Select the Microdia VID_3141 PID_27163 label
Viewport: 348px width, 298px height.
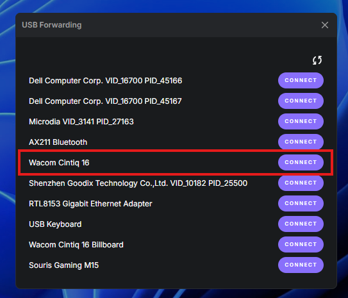pyautogui.click(x=81, y=122)
